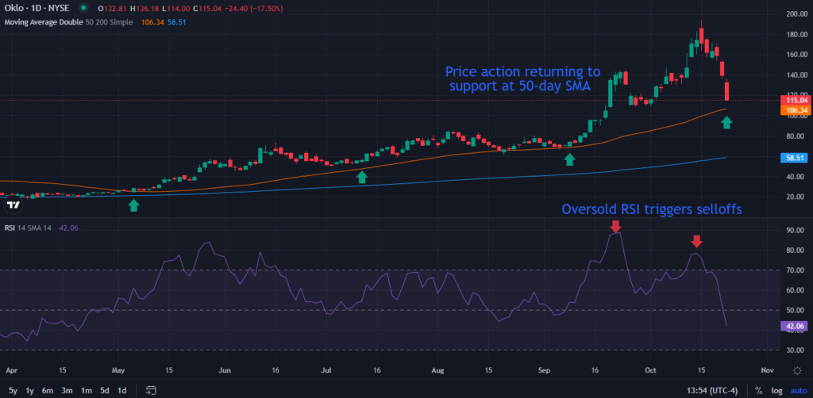Toggle percent scale mode

coord(758,390)
